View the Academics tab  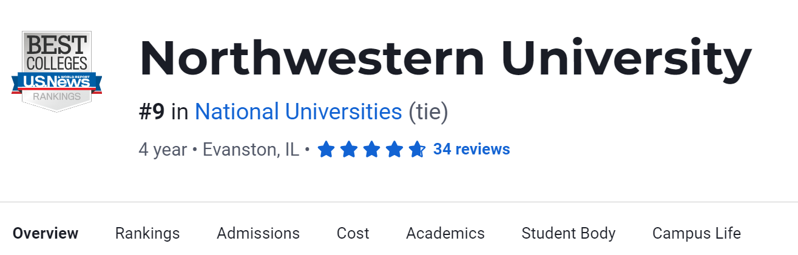click(x=445, y=233)
